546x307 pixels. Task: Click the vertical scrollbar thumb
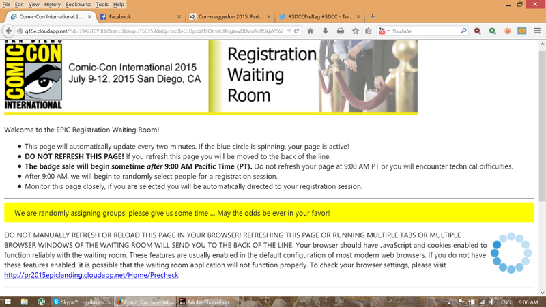[x=542, y=126]
